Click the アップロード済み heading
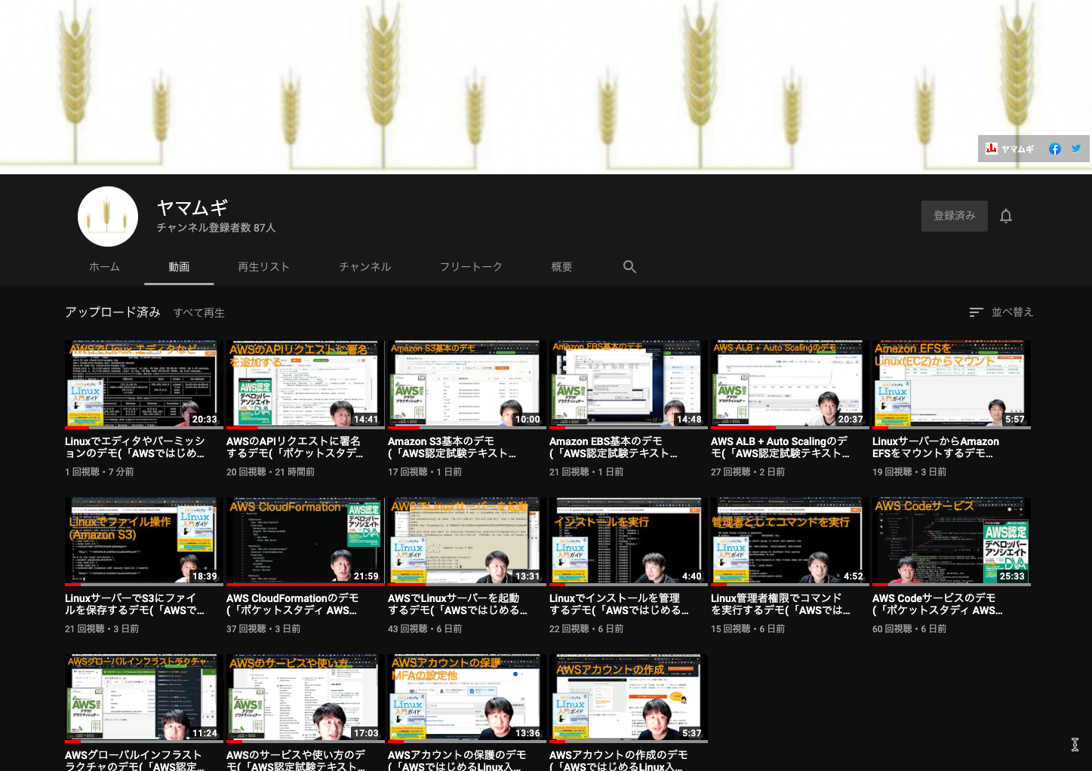Image resolution: width=1092 pixels, height=771 pixels. click(x=112, y=312)
